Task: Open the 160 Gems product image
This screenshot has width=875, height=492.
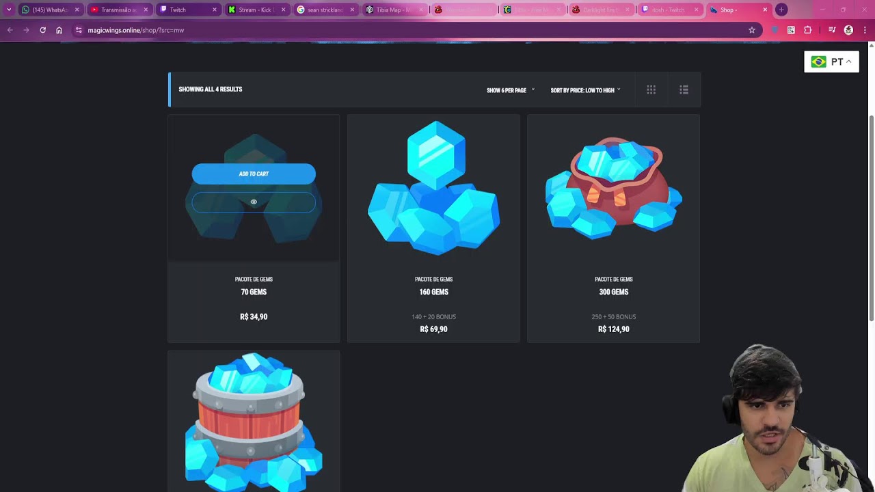Action: click(x=433, y=188)
